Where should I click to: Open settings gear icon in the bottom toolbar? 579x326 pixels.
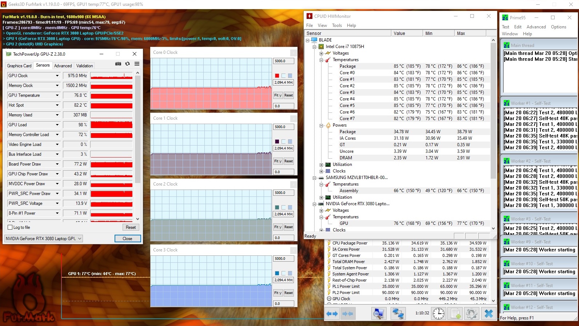click(x=471, y=314)
